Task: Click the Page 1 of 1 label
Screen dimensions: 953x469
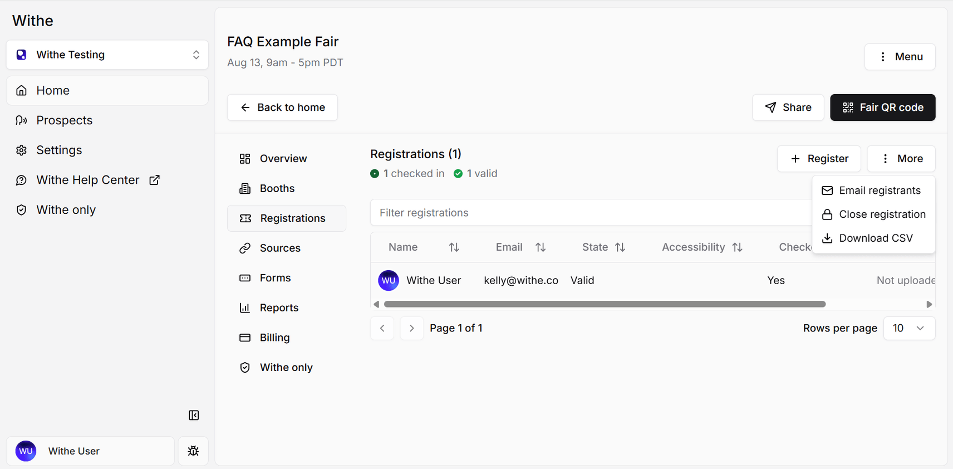Action: pyautogui.click(x=456, y=329)
